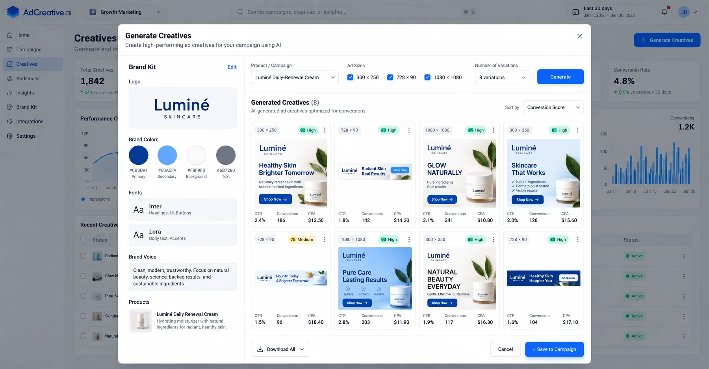709x369 pixels.
Task: Open the Sort by Conversion Score dropdown
Action: (553, 107)
